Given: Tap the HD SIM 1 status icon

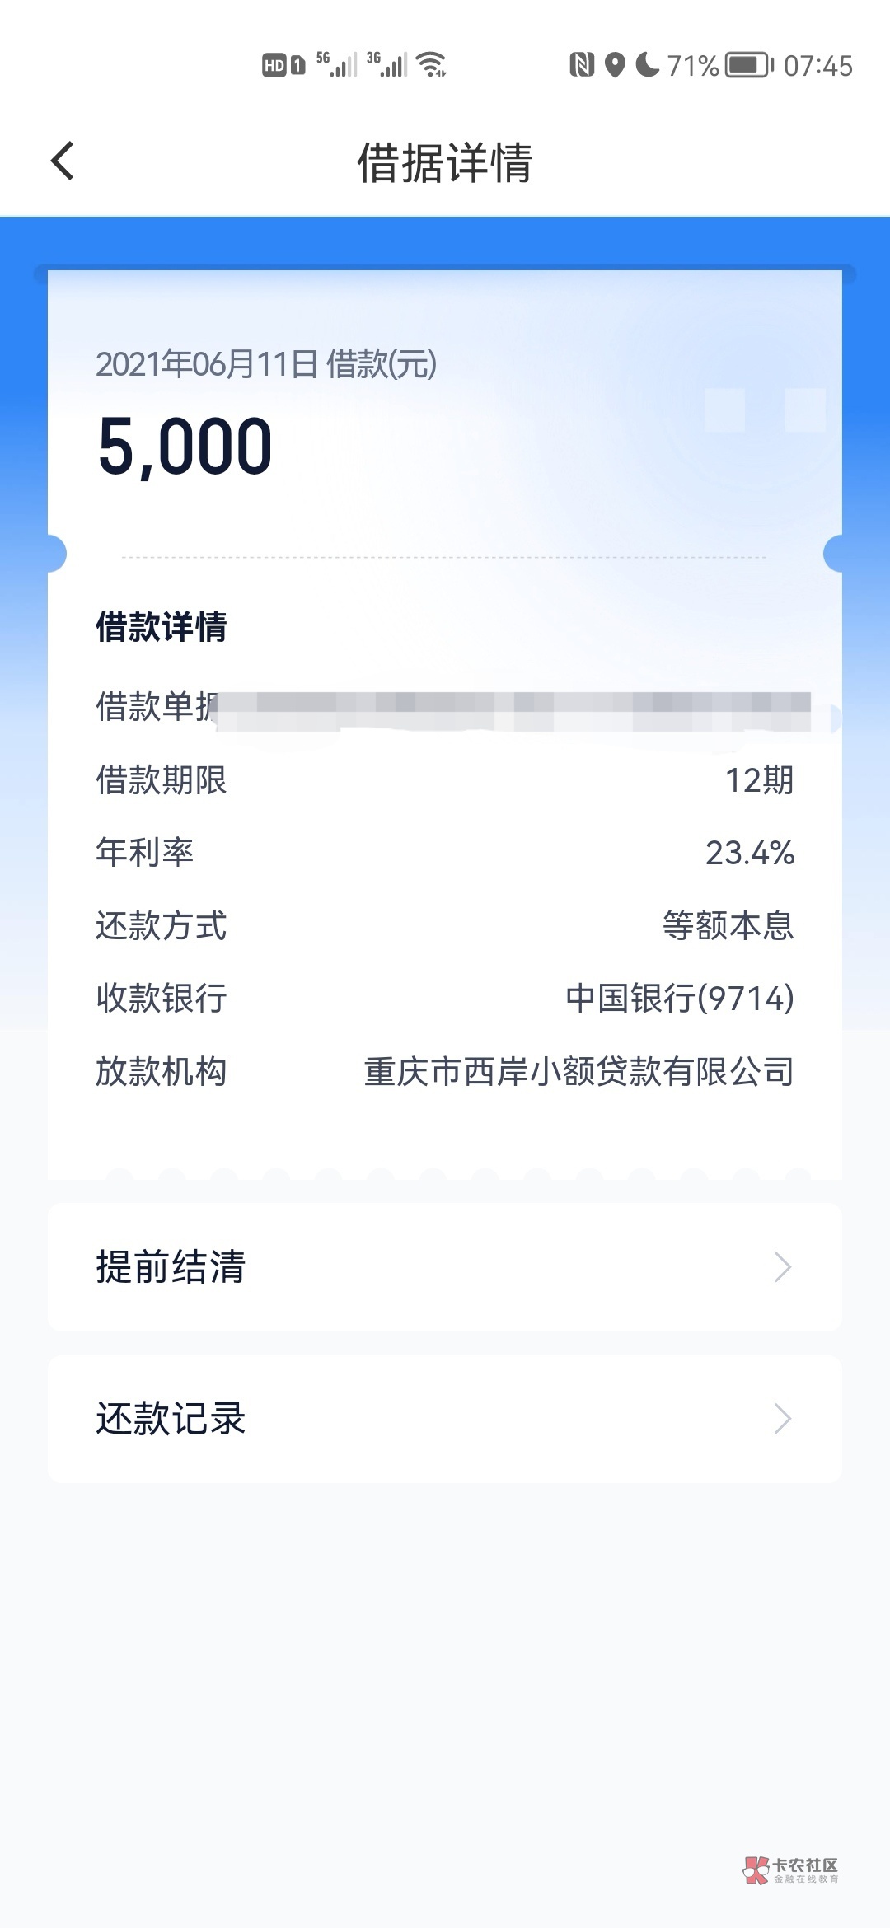Looking at the screenshot, I should pyautogui.click(x=283, y=65).
